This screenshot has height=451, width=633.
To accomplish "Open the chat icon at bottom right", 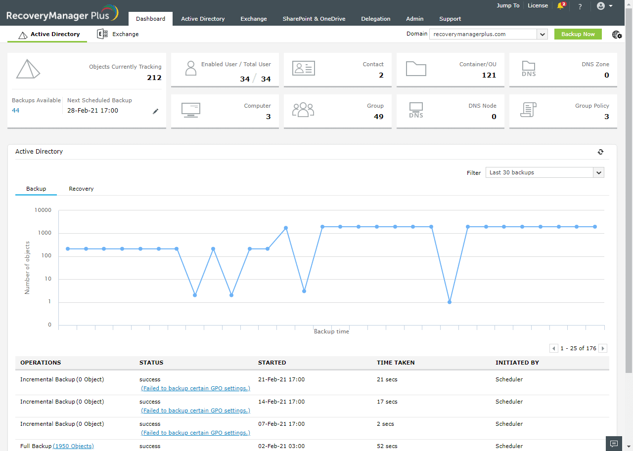I will coord(614,443).
